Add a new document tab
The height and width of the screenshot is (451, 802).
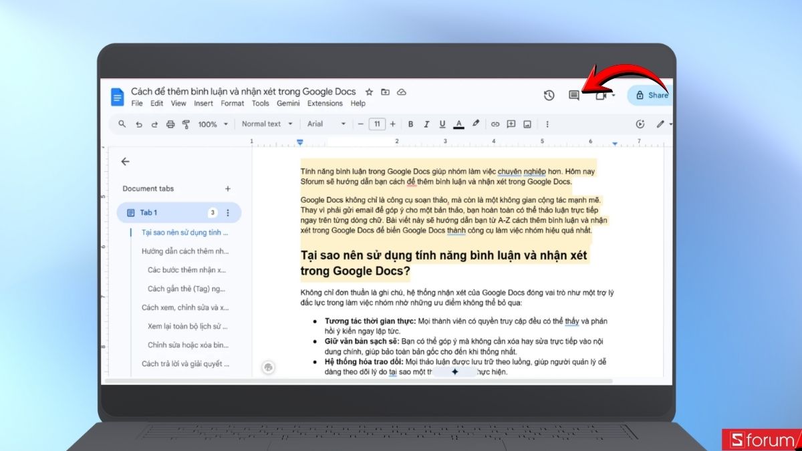(227, 189)
